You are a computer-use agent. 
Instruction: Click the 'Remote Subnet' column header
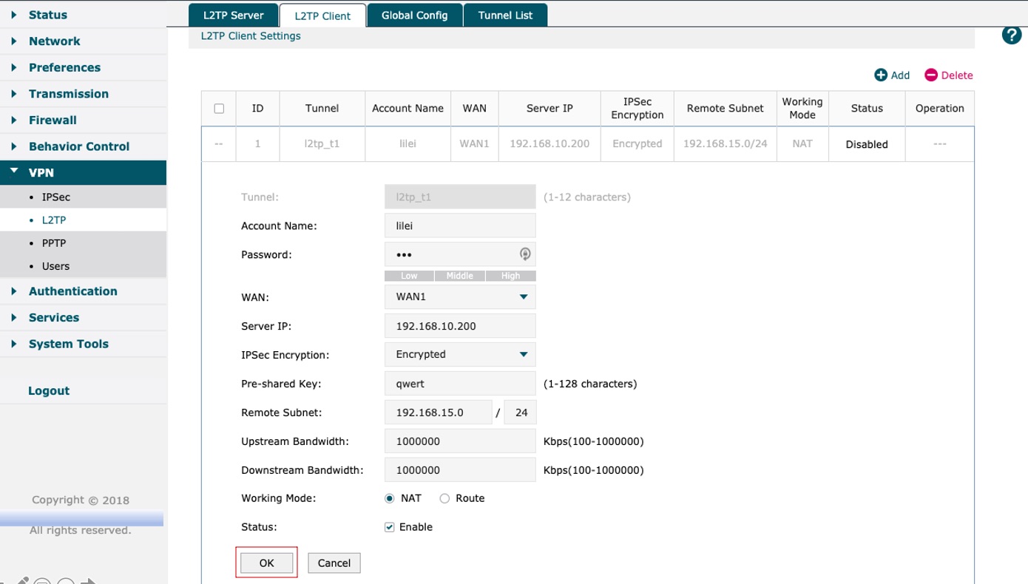(725, 109)
